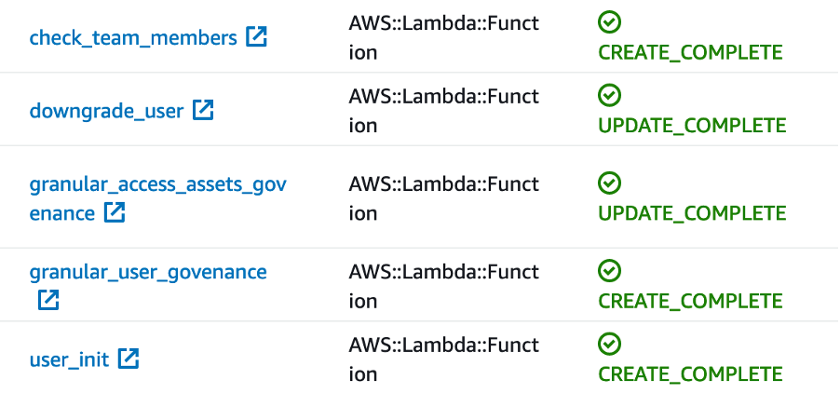Open the check_team_members resource link
The image size is (840, 393).
[133, 38]
